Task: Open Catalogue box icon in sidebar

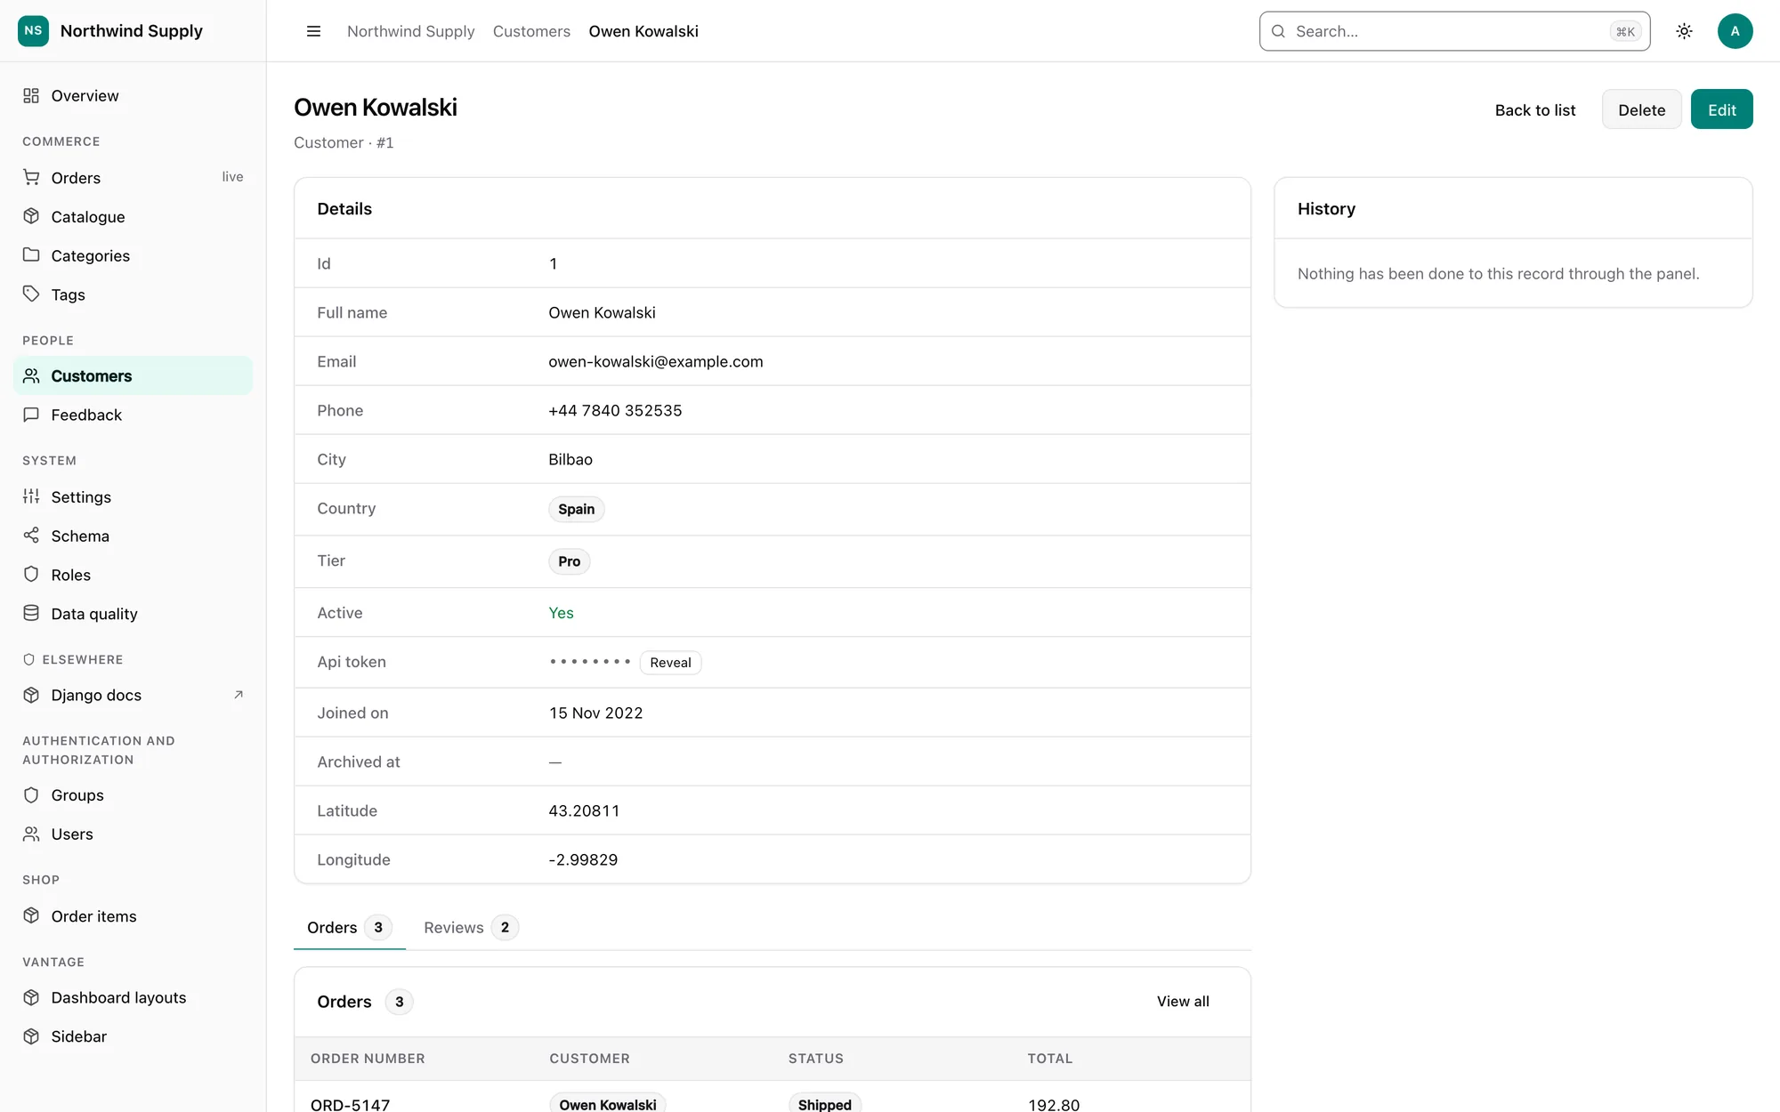Action: (x=31, y=216)
